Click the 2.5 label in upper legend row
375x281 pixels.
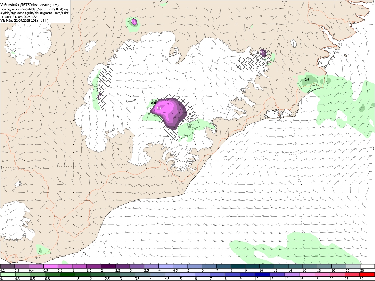117,270
